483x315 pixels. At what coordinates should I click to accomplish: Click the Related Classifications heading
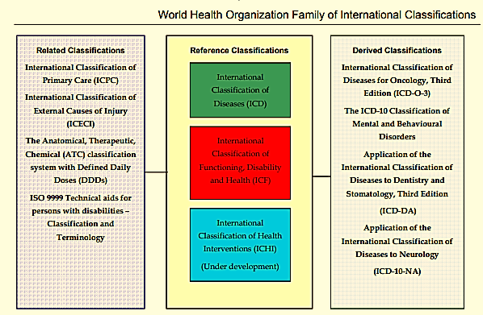pos(81,51)
